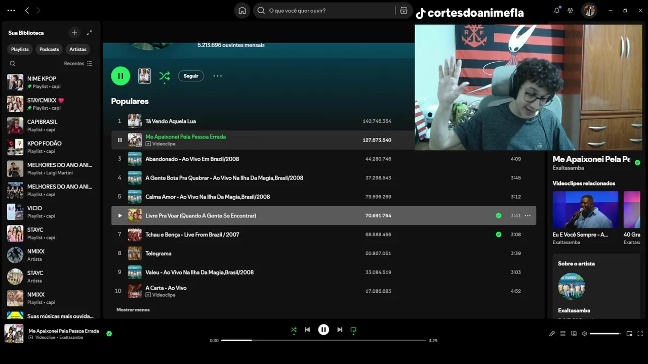Viewport: 648px width, 364px height.
Task: Go back with the left arrow
Action: tap(27, 10)
